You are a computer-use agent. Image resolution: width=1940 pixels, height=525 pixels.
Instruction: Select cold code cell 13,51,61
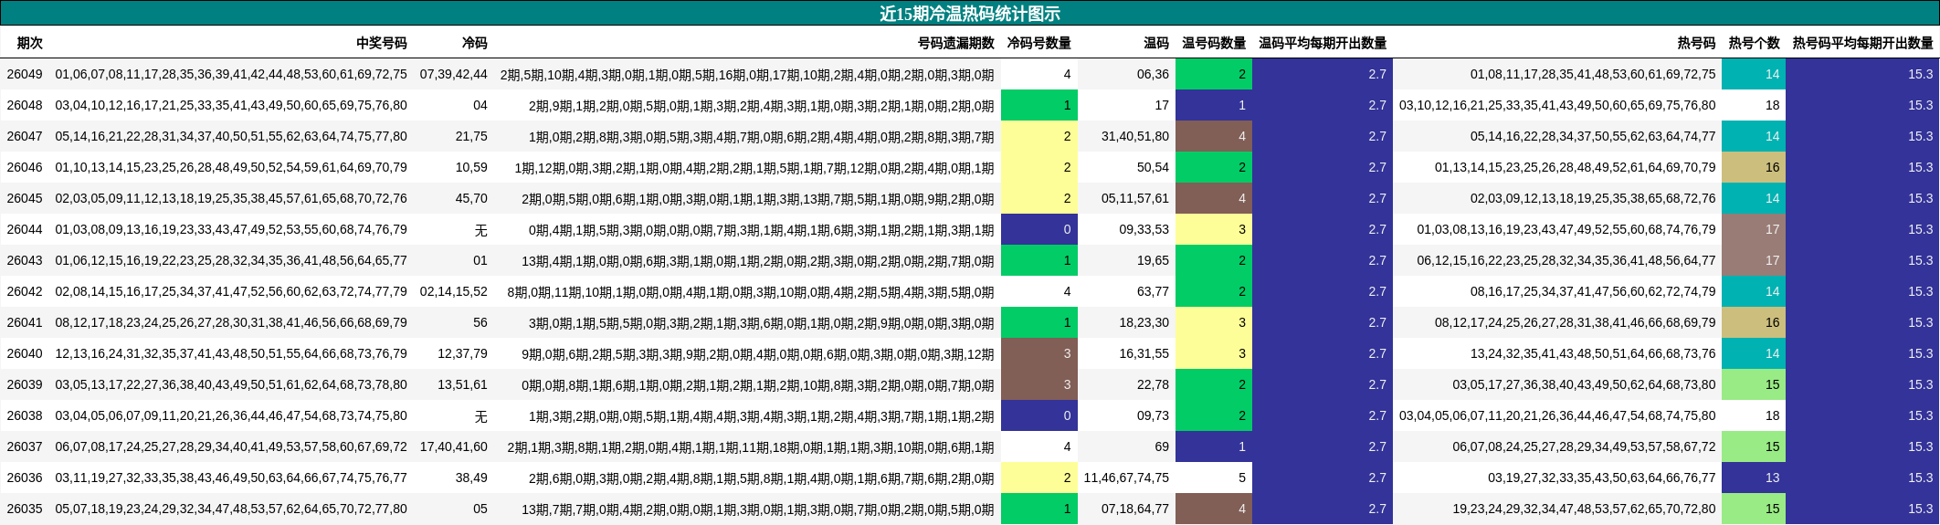click(462, 384)
